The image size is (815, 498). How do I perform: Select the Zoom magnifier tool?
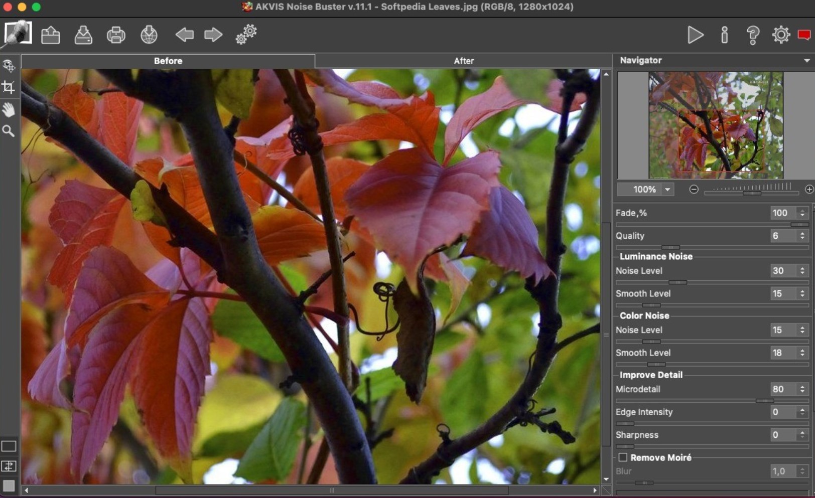coord(9,131)
